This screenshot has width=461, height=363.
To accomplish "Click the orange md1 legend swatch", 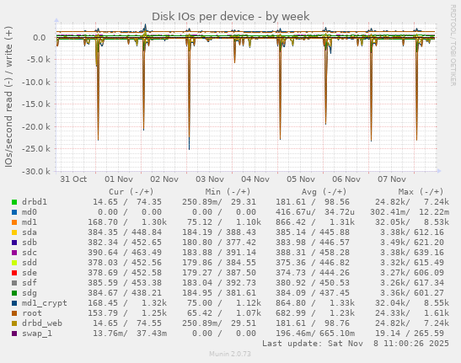I will pos(14,222).
